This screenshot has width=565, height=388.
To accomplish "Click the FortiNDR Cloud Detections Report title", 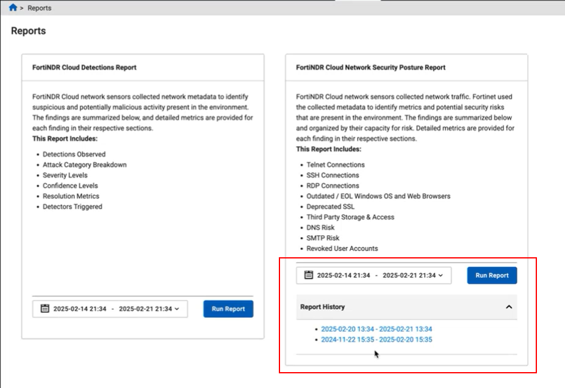I will point(84,68).
